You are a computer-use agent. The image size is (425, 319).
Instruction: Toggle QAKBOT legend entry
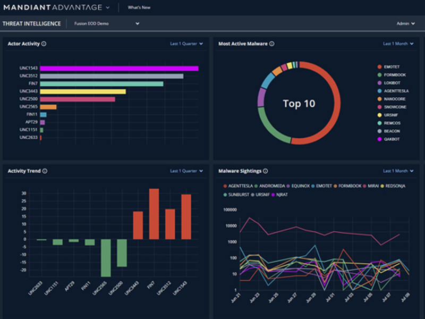point(389,139)
